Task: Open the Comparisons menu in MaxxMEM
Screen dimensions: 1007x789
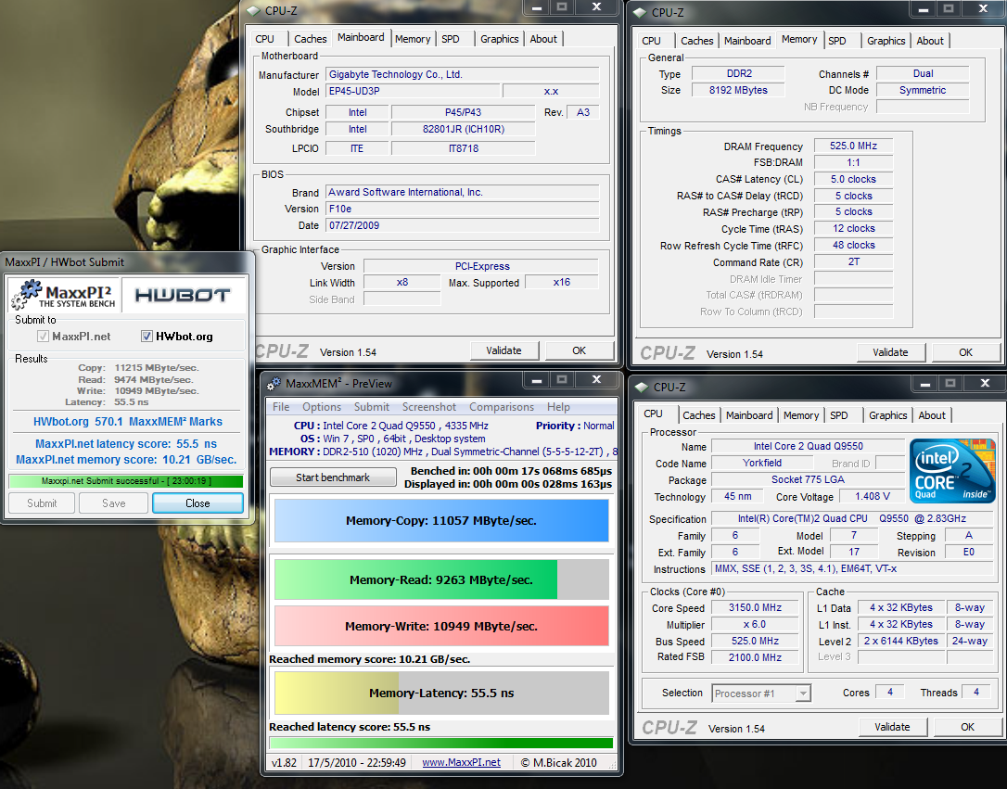Action: pos(502,407)
